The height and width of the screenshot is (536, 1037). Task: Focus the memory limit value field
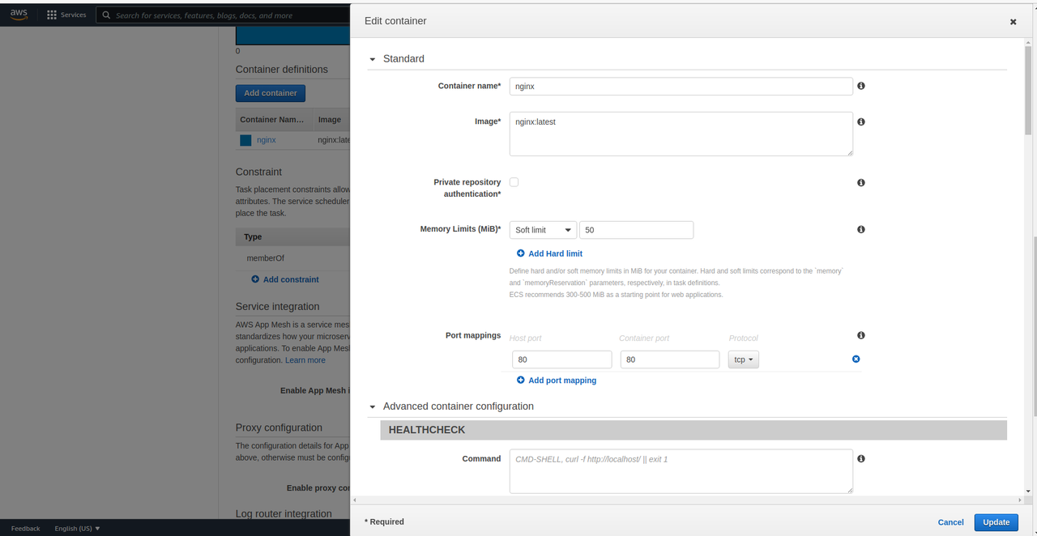(636, 230)
